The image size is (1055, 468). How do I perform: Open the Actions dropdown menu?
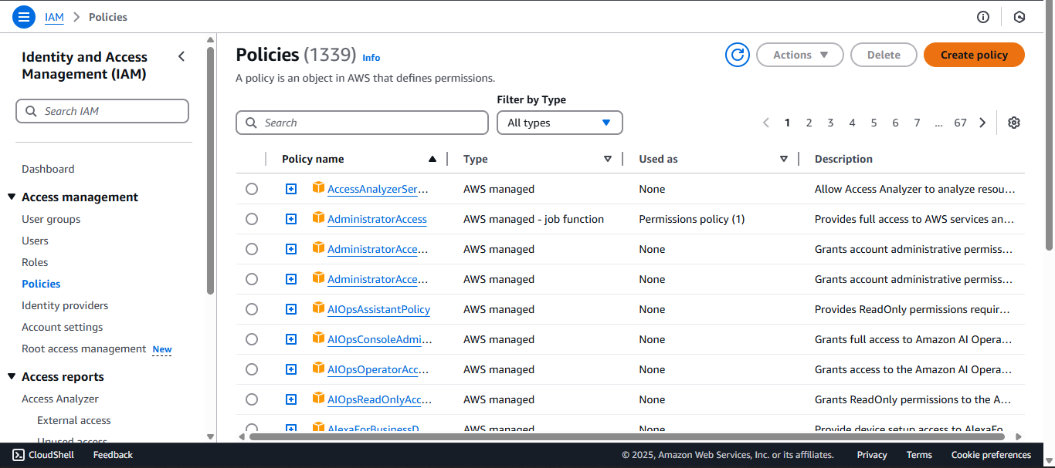[800, 55]
